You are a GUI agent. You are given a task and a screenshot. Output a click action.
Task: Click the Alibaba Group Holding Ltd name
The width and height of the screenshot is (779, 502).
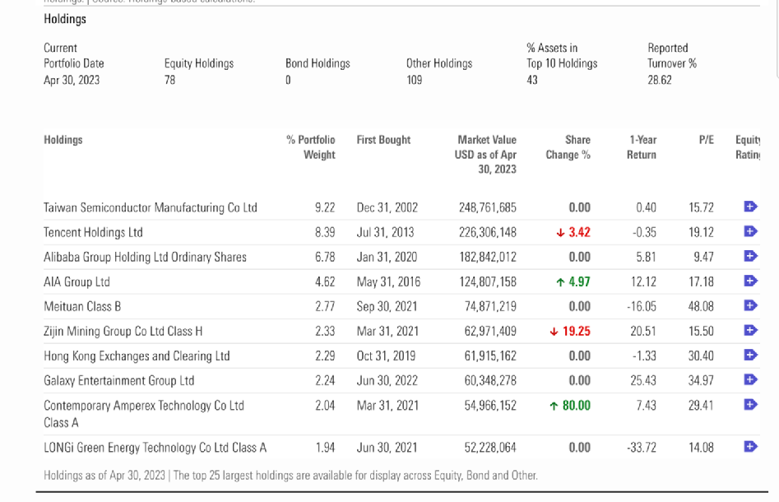(x=145, y=257)
